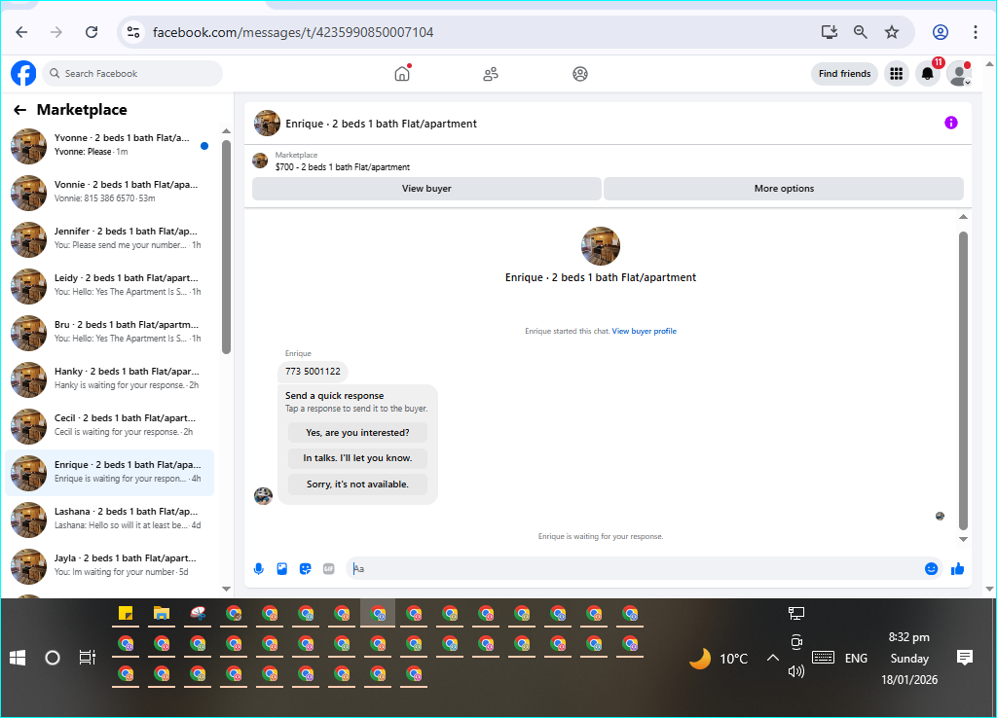Install app icon in address bar

tap(830, 32)
